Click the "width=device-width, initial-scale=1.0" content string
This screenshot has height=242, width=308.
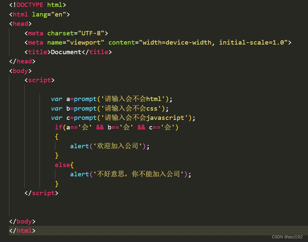point(213,43)
